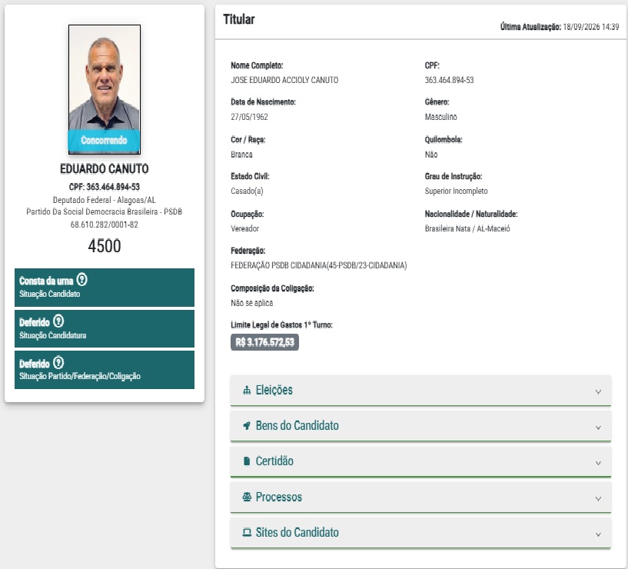This screenshot has height=569, width=628.
Task: Expand the Bens do Candidato chevron
Action: click(598, 428)
